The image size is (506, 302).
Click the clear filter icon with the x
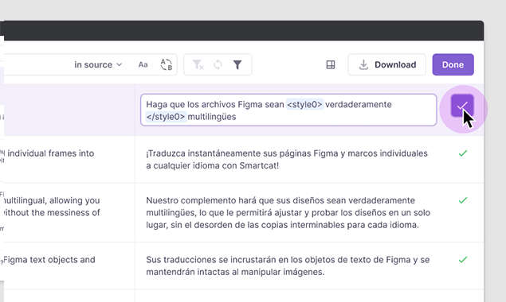click(x=198, y=64)
